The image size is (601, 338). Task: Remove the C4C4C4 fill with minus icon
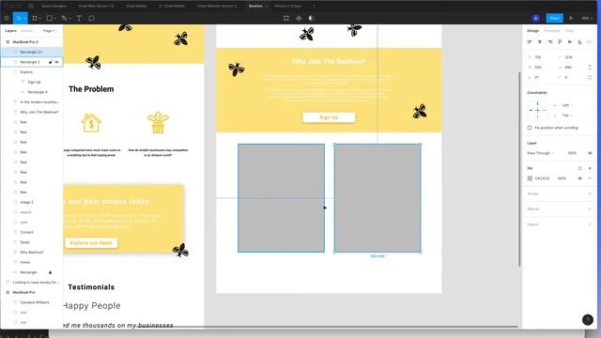tap(590, 178)
